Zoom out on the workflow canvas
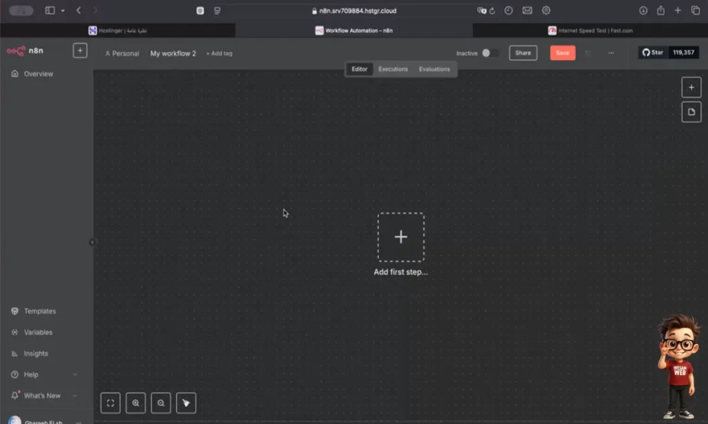The width and height of the screenshot is (708, 424). click(x=160, y=403)
